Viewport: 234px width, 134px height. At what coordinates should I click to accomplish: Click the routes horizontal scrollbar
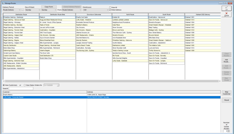click(x=112, y=81)
